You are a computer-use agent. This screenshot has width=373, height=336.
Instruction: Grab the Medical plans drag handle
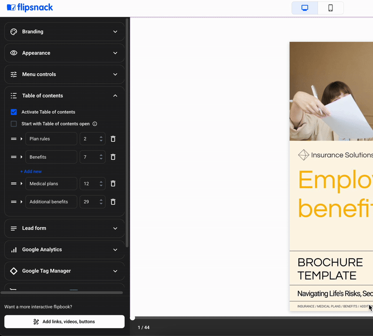(x=14, y=184)
